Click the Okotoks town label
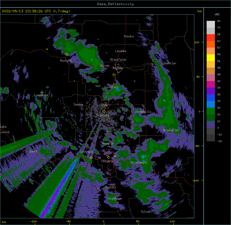Image resolution: width=231 pixels, height=225 pixels. [x=110, y=187]
